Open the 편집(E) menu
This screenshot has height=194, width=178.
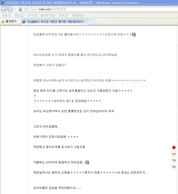19,16
